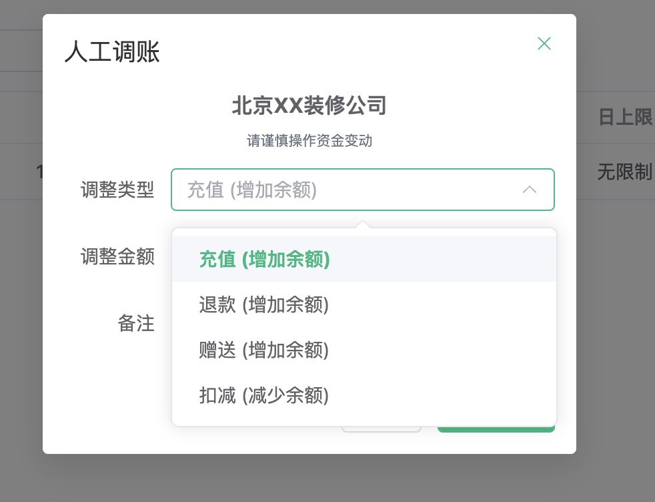Pick the 赠送 (增加余额) option
655x502 pixels.
[264, 350]
